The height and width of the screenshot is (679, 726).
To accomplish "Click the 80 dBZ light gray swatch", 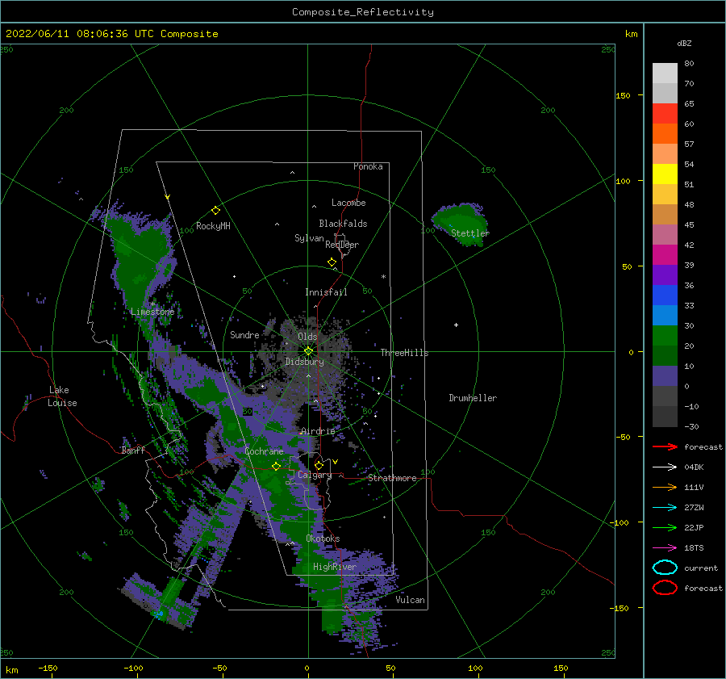I will coord(665,73).
